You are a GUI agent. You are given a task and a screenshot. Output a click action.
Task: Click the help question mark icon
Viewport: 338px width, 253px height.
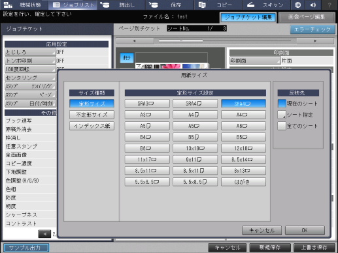(x=330, y=5)
